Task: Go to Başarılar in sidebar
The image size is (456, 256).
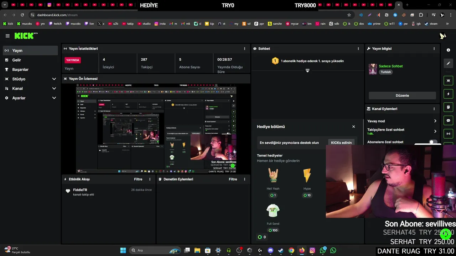Action: [x=30, y=69]
